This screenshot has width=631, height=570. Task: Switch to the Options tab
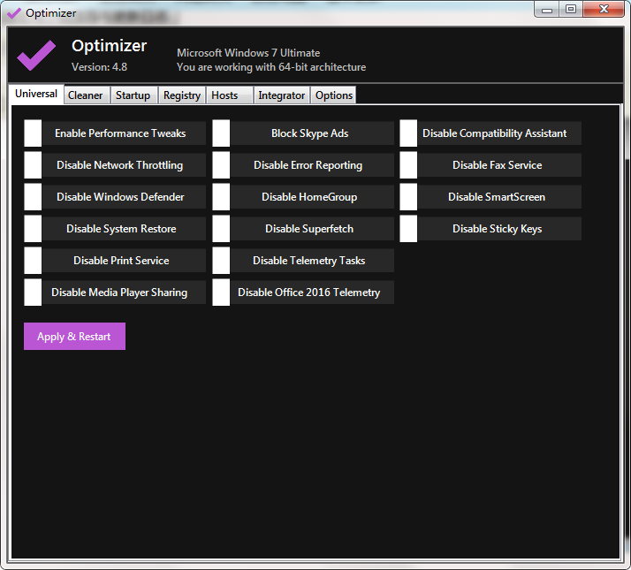click(x=334, y=95)
